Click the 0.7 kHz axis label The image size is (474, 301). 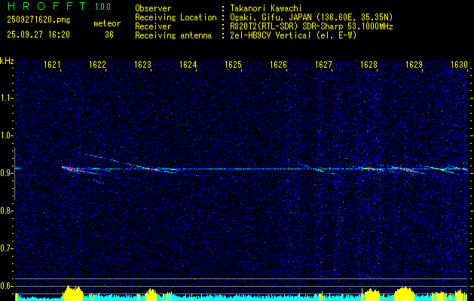(x=6, y=248)
